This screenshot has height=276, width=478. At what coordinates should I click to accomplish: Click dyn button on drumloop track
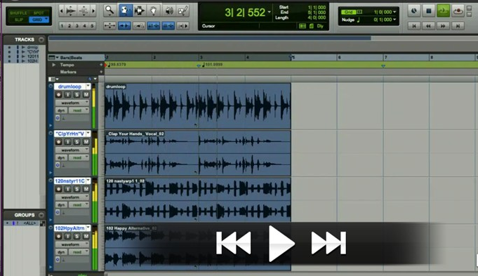[61, 110]
